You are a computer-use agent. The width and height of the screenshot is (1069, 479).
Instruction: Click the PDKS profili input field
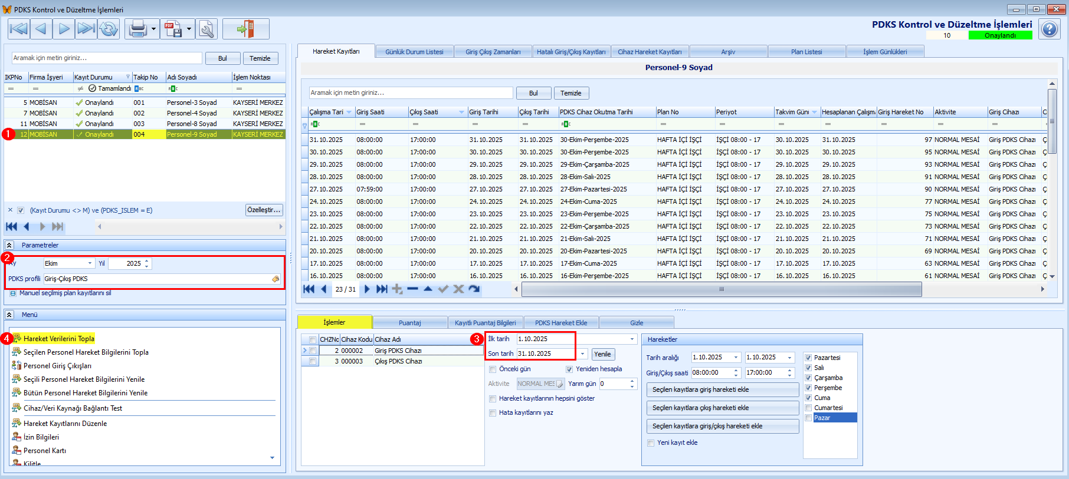tap(156, 279)
